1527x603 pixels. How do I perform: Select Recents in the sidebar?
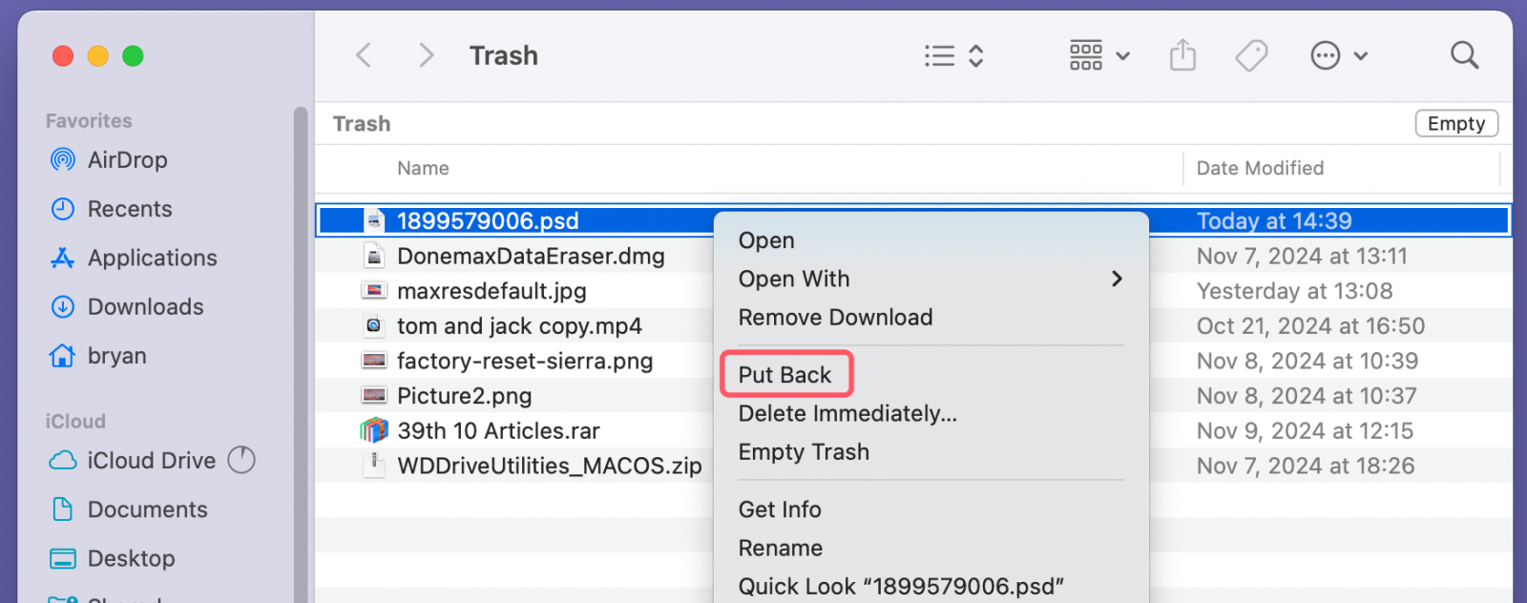coord(131,209)
